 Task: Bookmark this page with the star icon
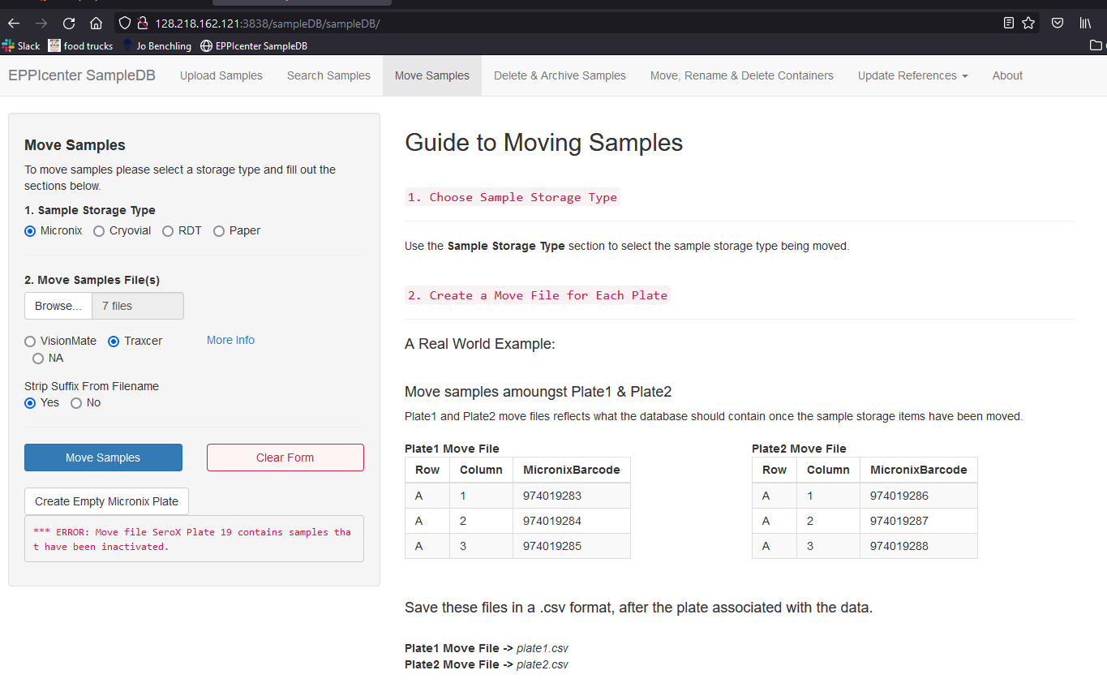[1028, 23]
